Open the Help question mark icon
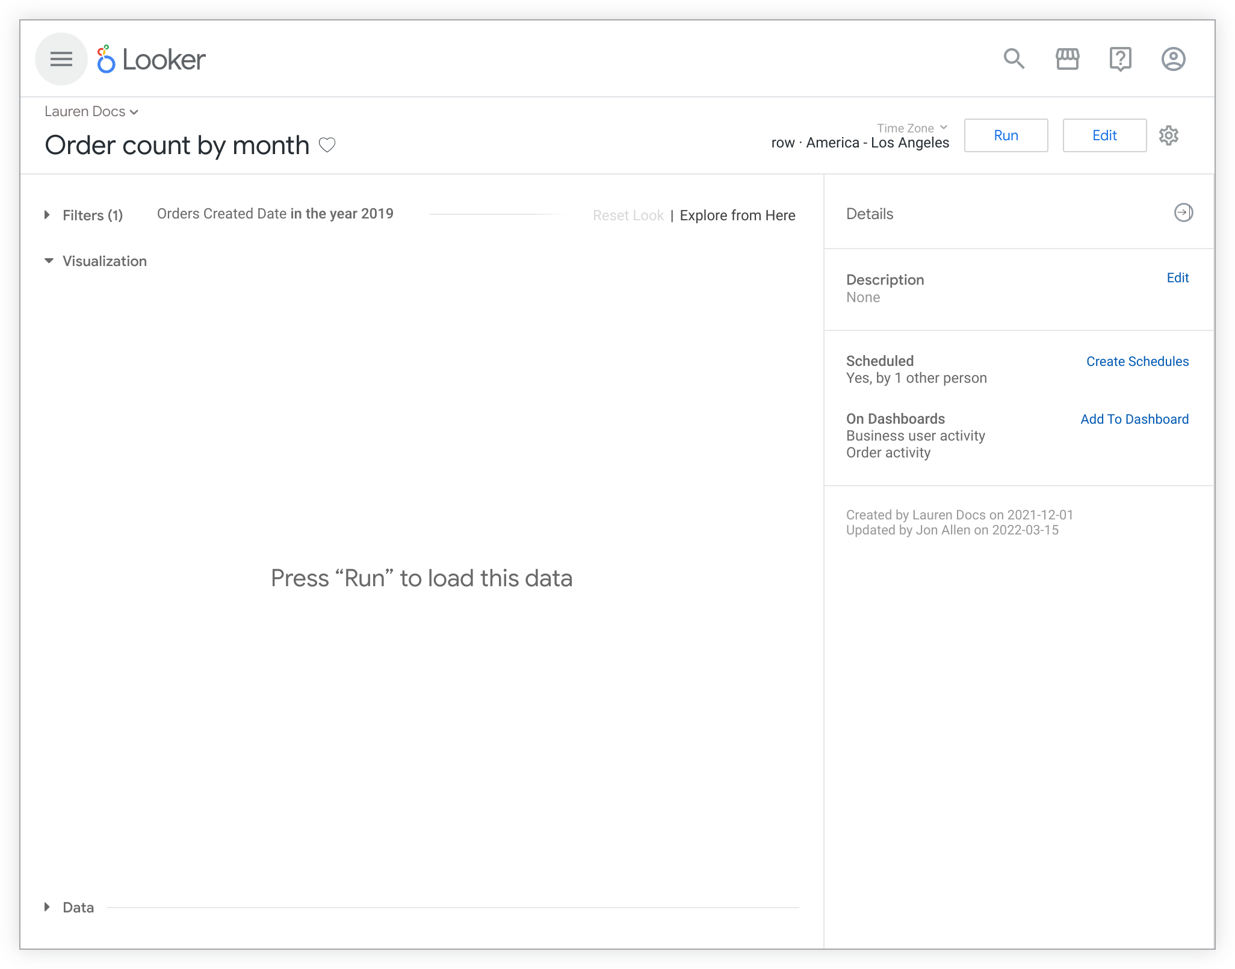 (x=1120, y=59)
